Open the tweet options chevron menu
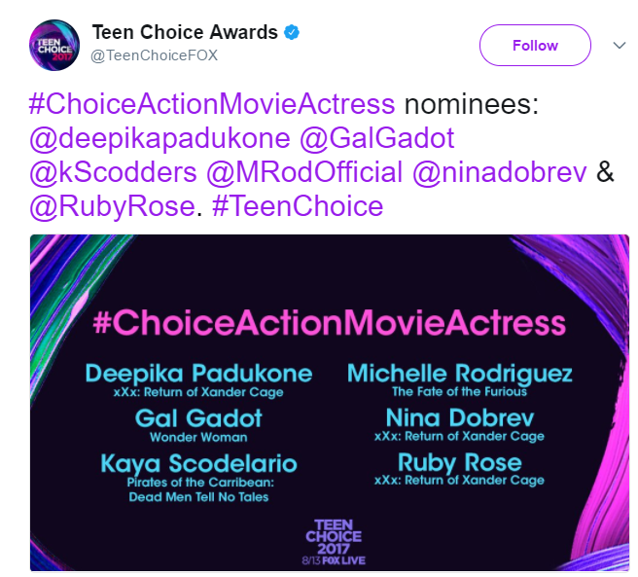Screen dimensions: 638x577 click(619, 45)
